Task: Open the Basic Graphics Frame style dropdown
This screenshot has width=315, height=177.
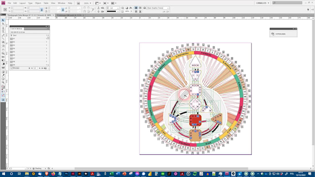Action: [x=168, y=8]
